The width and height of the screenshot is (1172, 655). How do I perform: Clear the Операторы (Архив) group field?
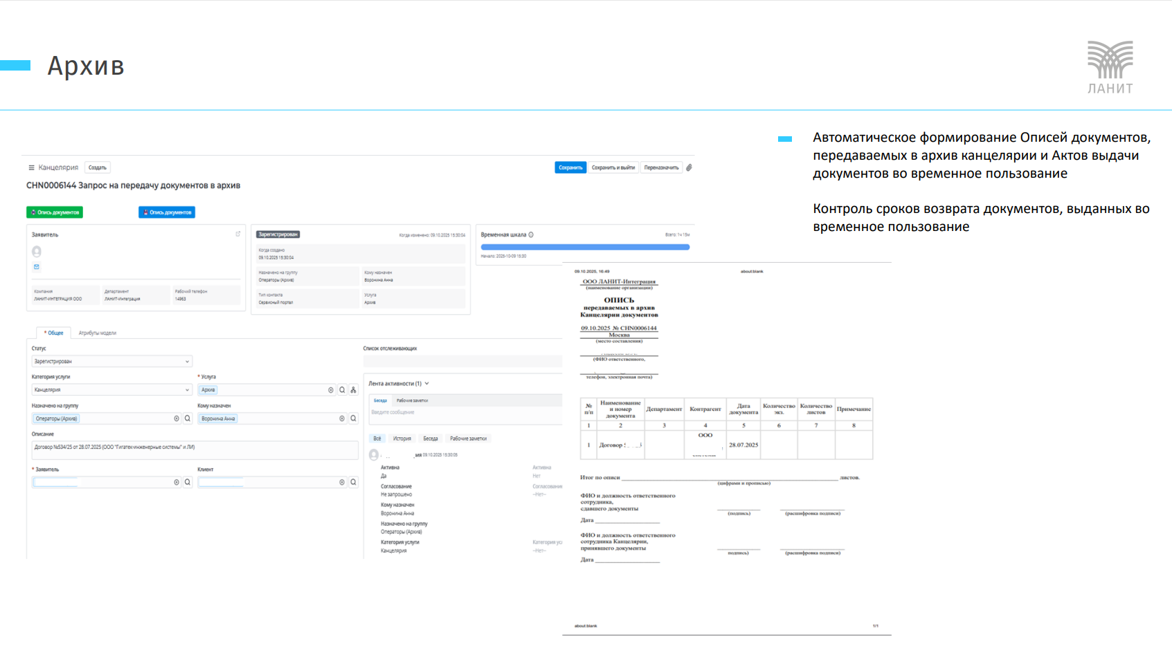(x=177, y=418)
